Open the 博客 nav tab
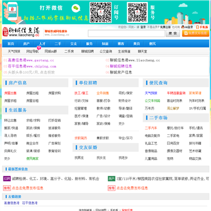 click(121, 44)
